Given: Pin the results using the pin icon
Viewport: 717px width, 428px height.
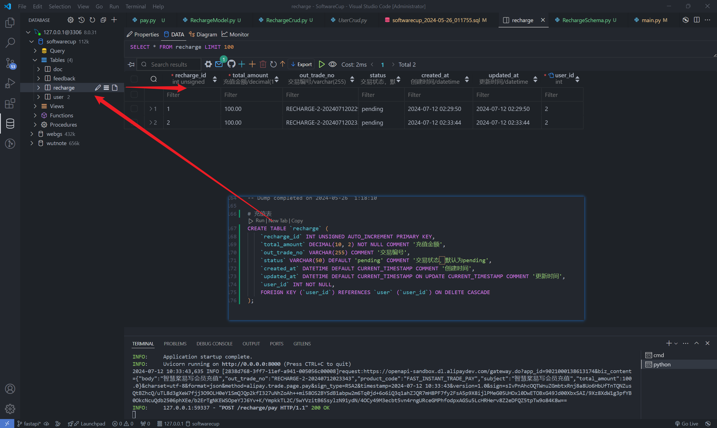Looking at the screenshot, I should pyautogui.click(x=131, y=64).
